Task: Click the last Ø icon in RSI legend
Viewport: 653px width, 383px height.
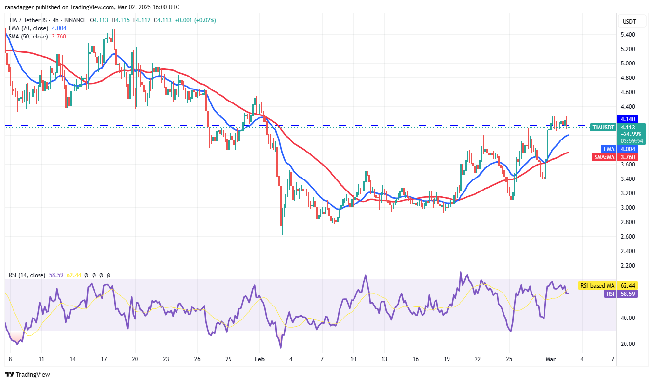Action: click(108, 275)
